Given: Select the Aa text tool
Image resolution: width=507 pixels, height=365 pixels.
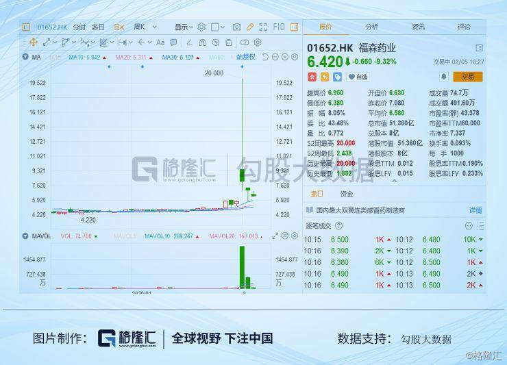Looking at the screenshot, I should click(160, 42).
